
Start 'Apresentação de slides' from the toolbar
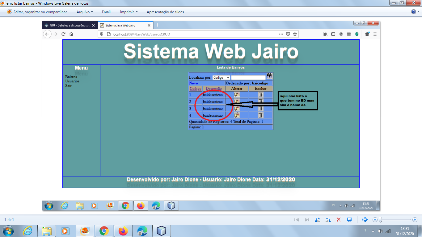tap(165, 12)
